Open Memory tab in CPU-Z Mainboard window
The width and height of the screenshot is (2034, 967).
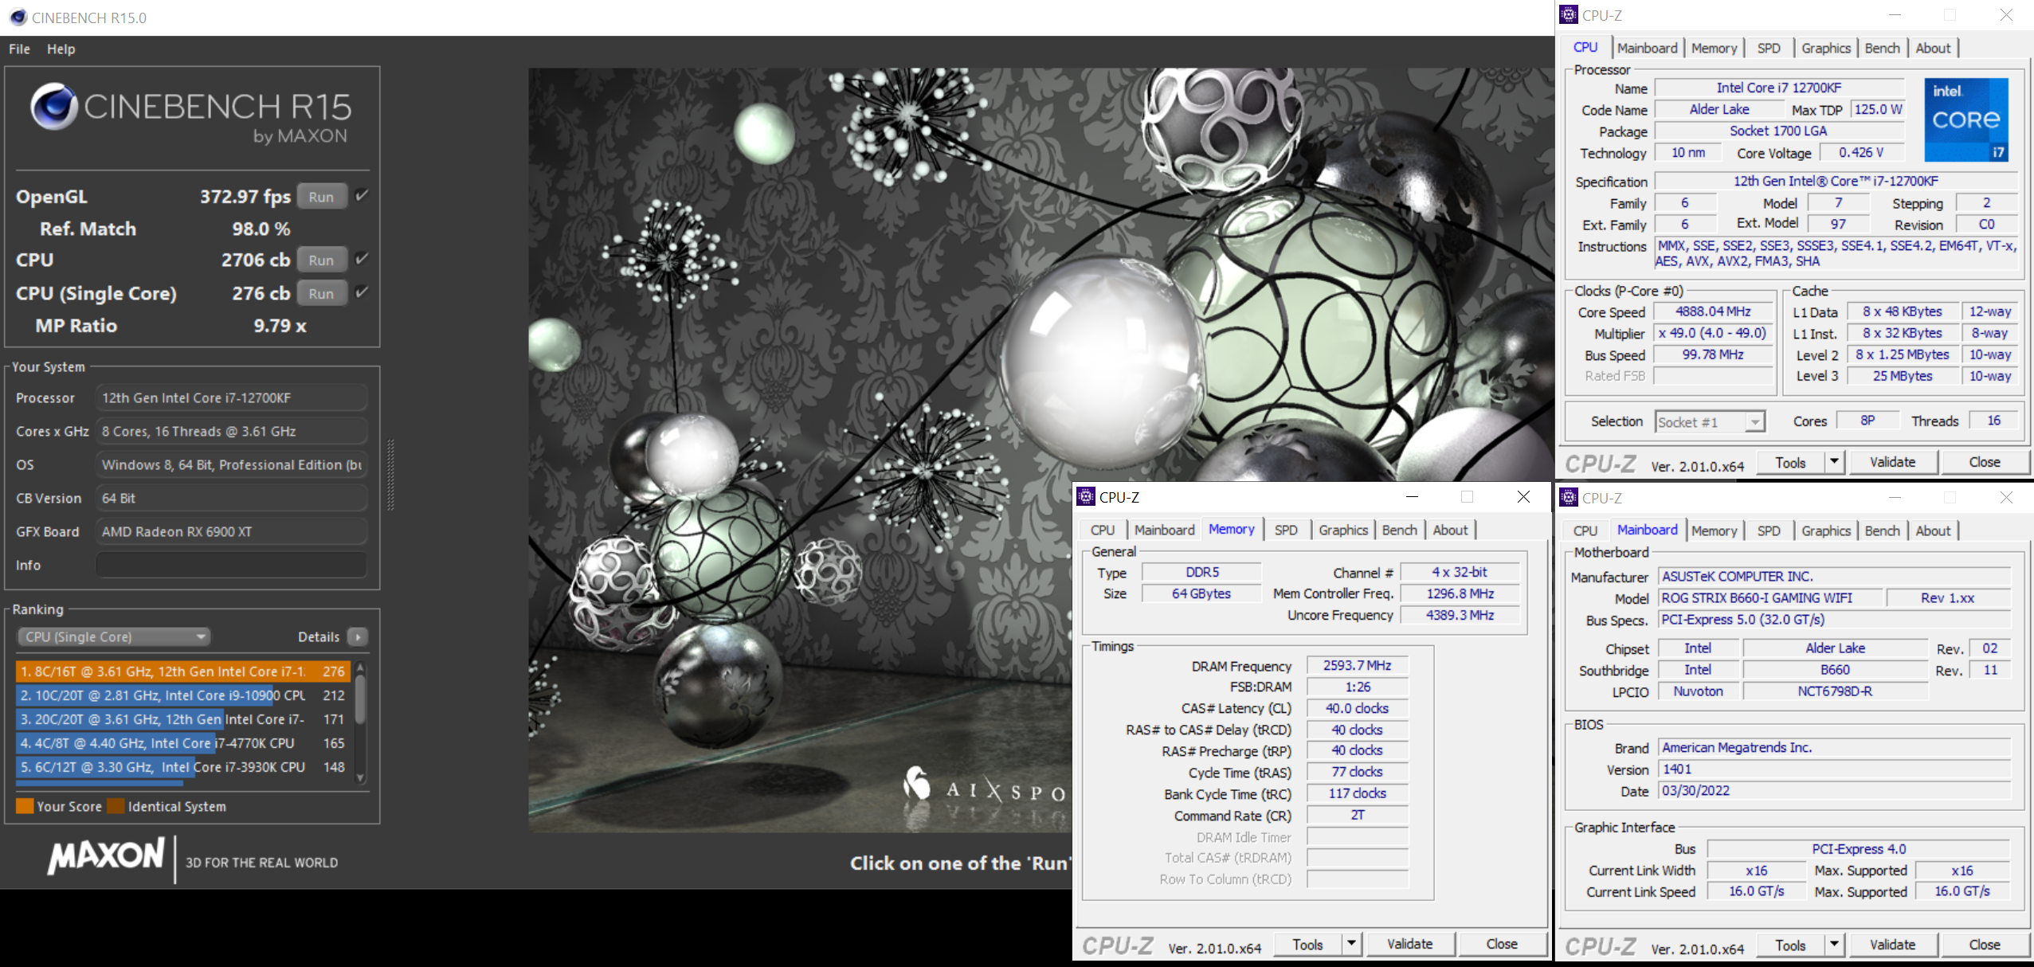[1714, 530]
